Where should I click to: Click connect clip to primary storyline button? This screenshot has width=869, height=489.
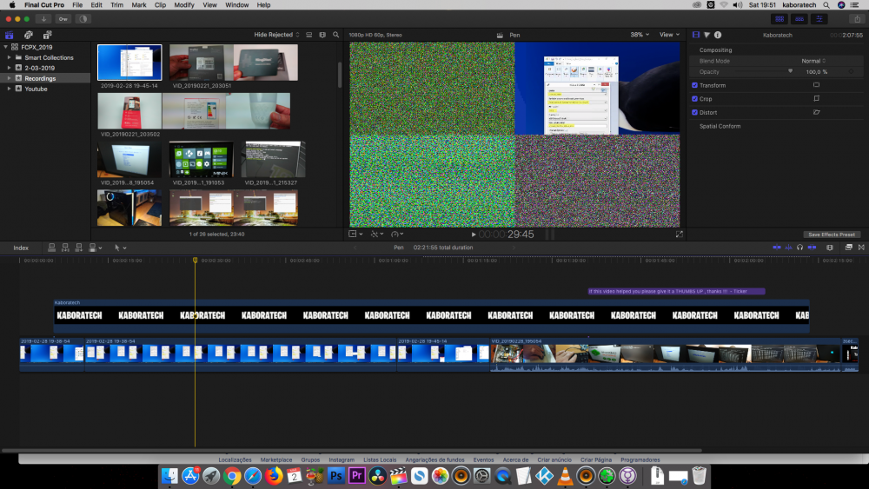(x=51, y=248)
